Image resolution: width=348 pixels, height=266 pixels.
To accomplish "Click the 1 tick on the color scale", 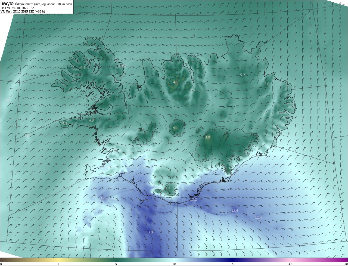I will [x=58, y=264].
